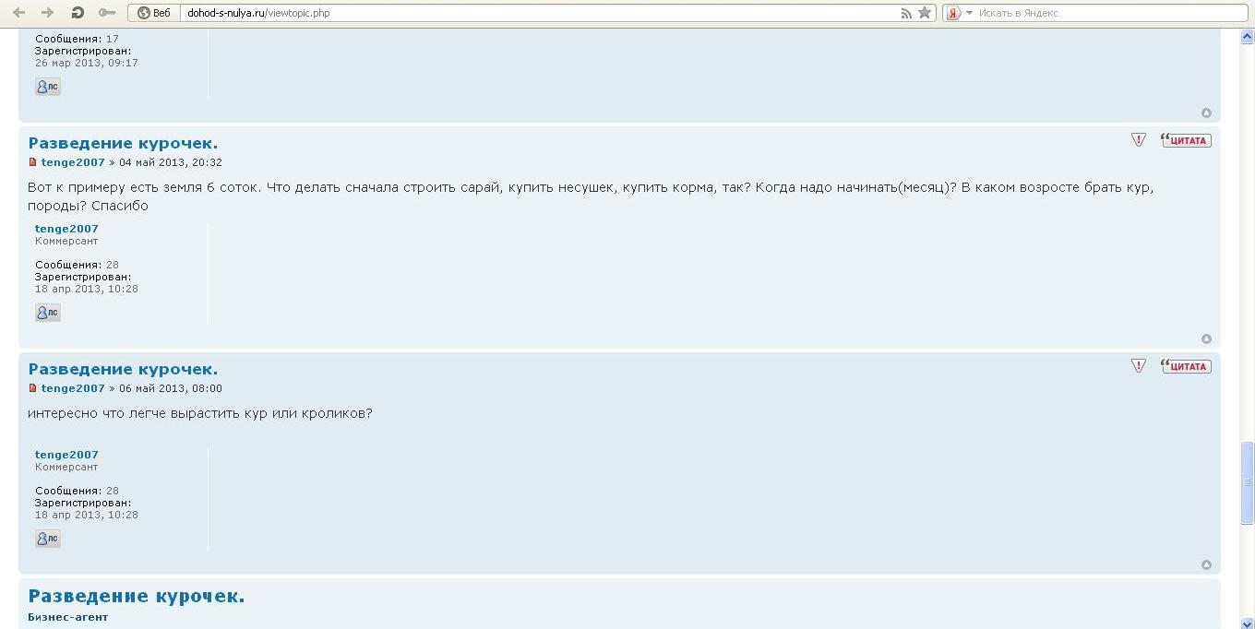Click the browser Back arrow
This screenshot has height=629, width=1255.
click(x=18, y=13)
